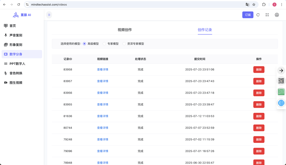Collapse the sidebar with the toggle button
Viewport: 286px width, 165px height.
pos(49,15)
